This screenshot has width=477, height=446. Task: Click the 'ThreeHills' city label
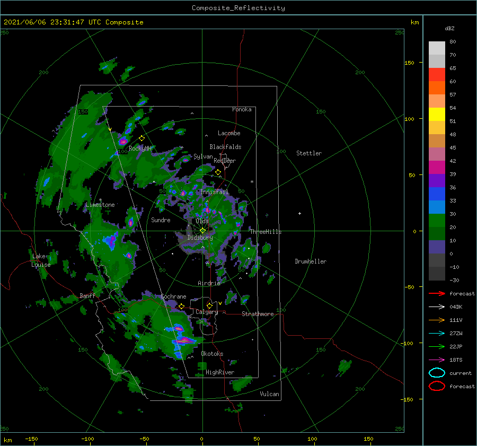(x=266, y=232)
